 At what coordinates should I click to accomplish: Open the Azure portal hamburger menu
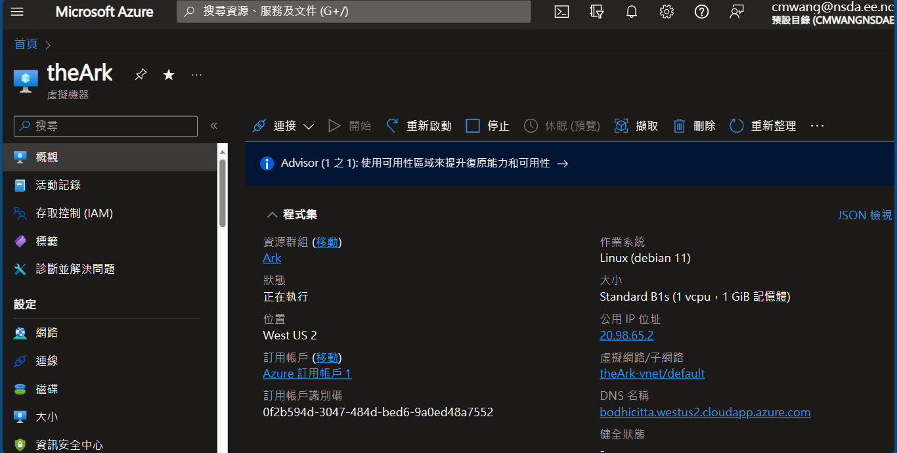tap(17, 12)
